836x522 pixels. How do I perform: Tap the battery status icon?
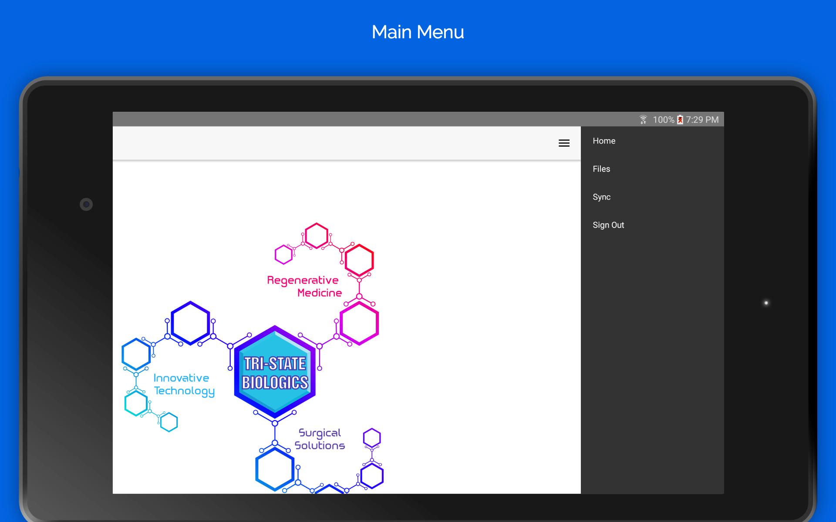coord(680,120)
